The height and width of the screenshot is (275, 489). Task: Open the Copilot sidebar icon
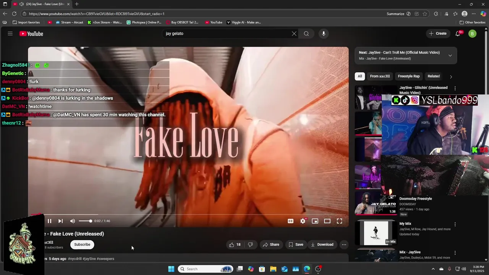coord(483,14)
